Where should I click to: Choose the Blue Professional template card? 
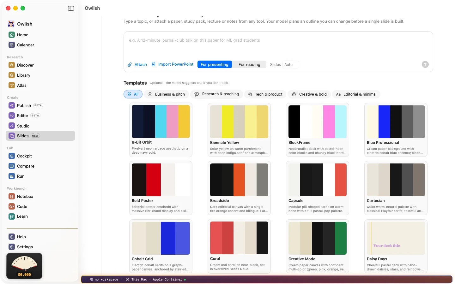pos(396,130)
